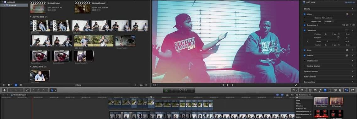The height and width of the screenshot is (119, 357).
Task: Enter full screen viewer playback
Action: point(296,85)
